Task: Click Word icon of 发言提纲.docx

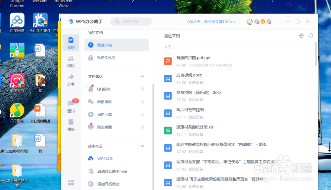Action: (x=168, y=79)
